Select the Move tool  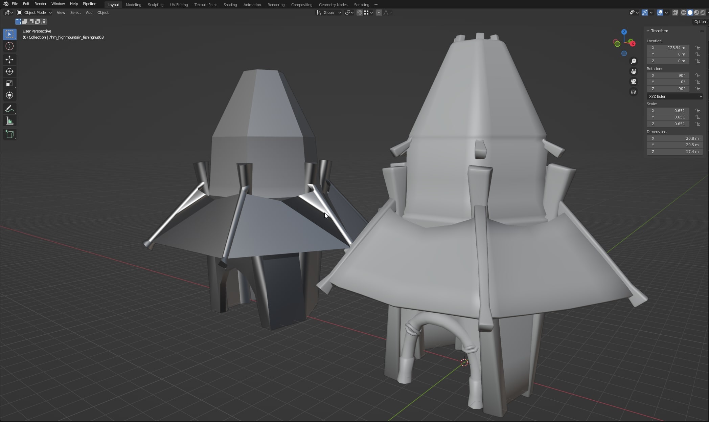click(9, 60)
